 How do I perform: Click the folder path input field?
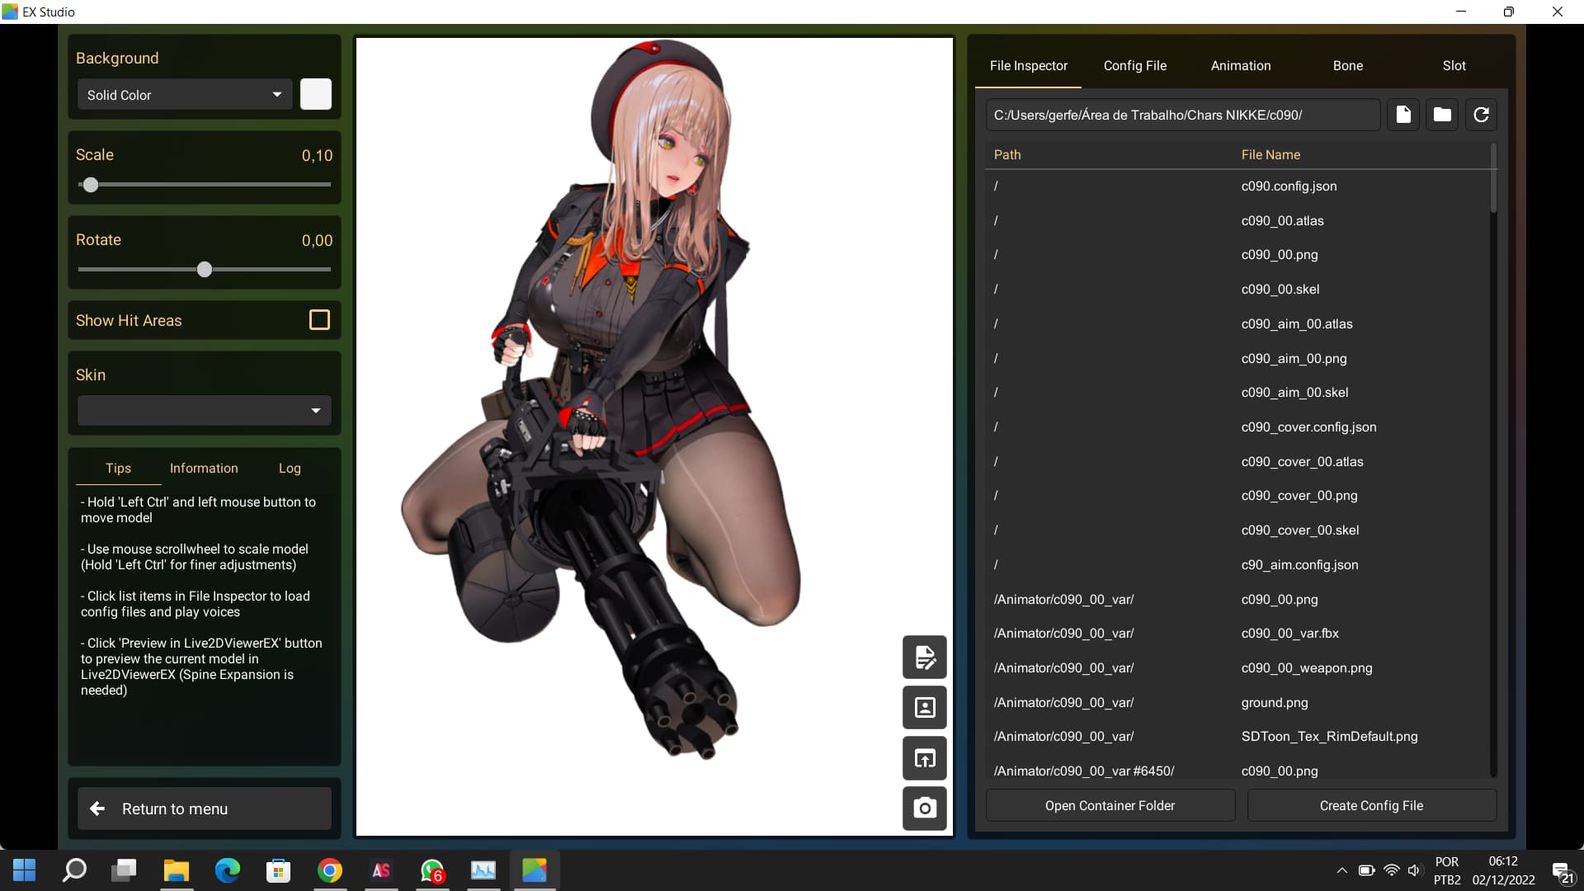[x=1183, y=115]
